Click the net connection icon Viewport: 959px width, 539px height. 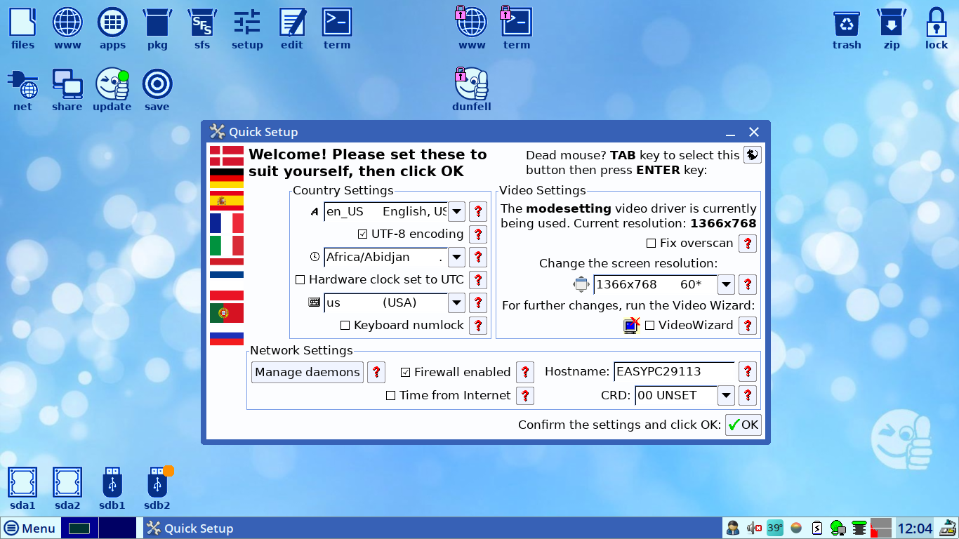(22, 90)
